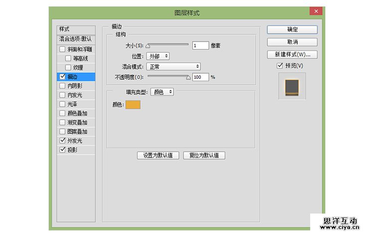
Task: Click the 大小 size slider handle
Action: pos(148,46)
